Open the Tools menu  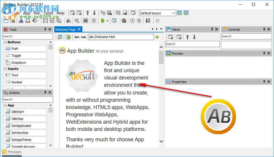click(x=48, y=13)
